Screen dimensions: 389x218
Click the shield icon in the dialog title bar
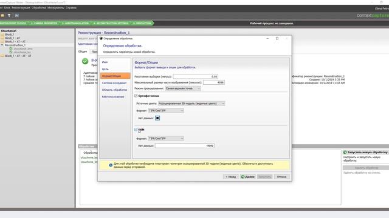[101, 39]
